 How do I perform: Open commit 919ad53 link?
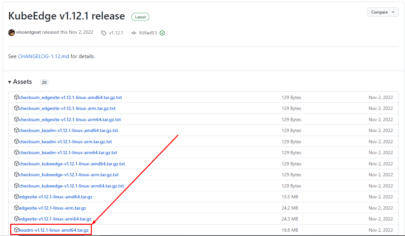pos(148,33)
